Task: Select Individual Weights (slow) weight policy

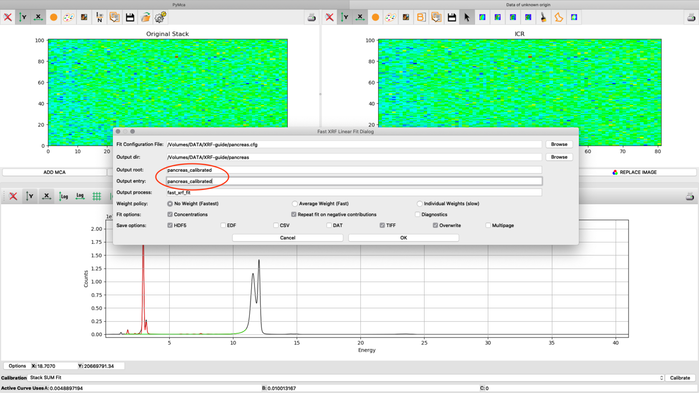Action: click(x=419, y=203)
